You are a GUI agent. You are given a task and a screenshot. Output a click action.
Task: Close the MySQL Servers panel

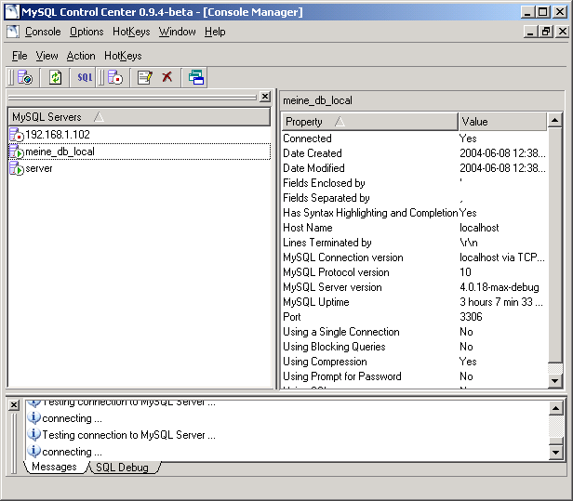pyautogui.click(x=265, y=97)
